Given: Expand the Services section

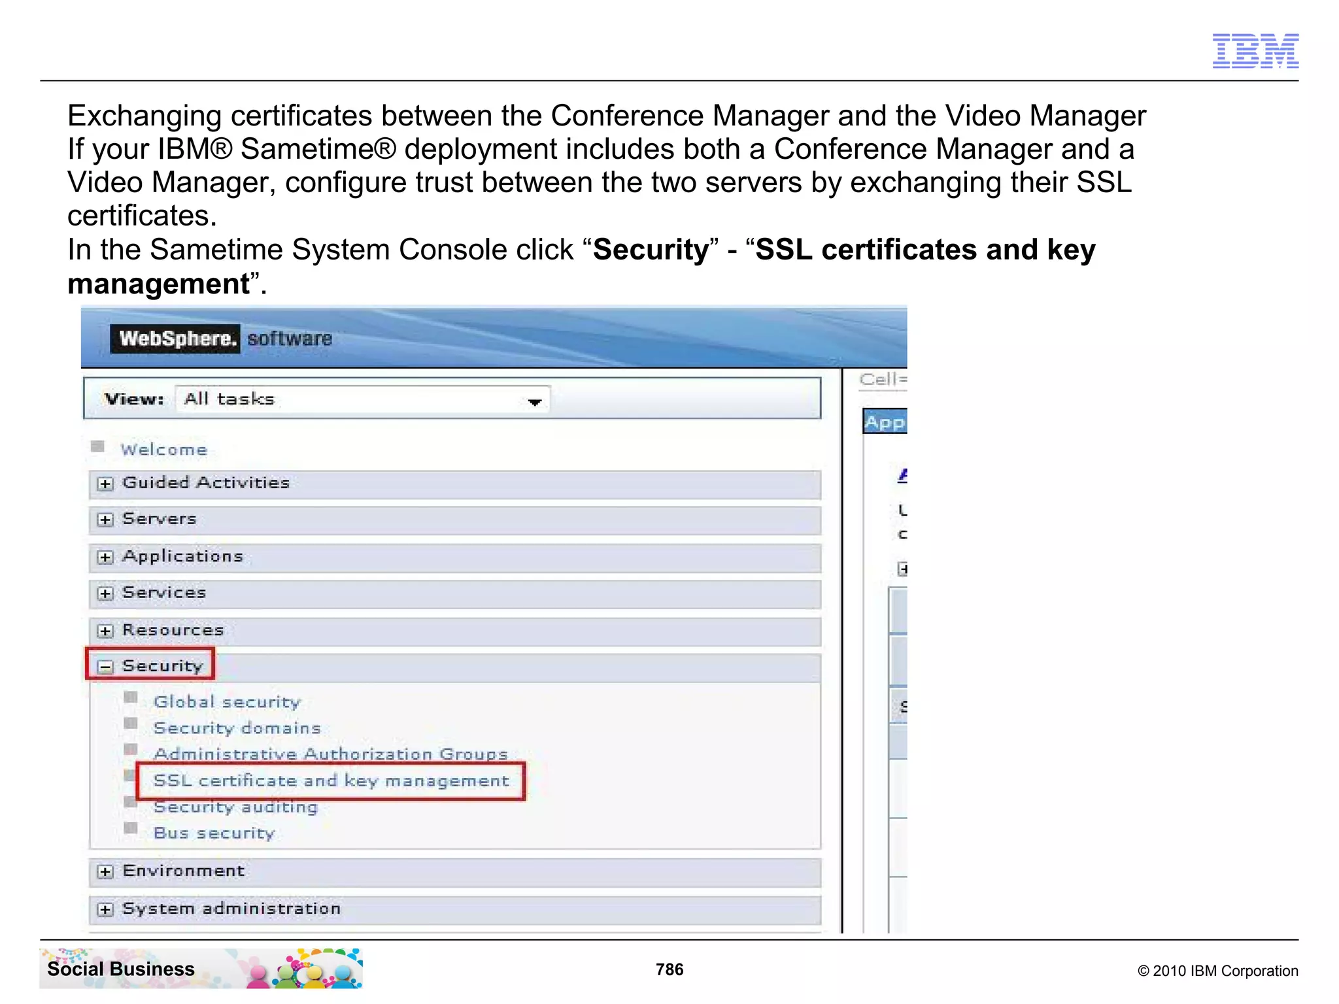Looking at the screenshot, I should pos(105,594).
